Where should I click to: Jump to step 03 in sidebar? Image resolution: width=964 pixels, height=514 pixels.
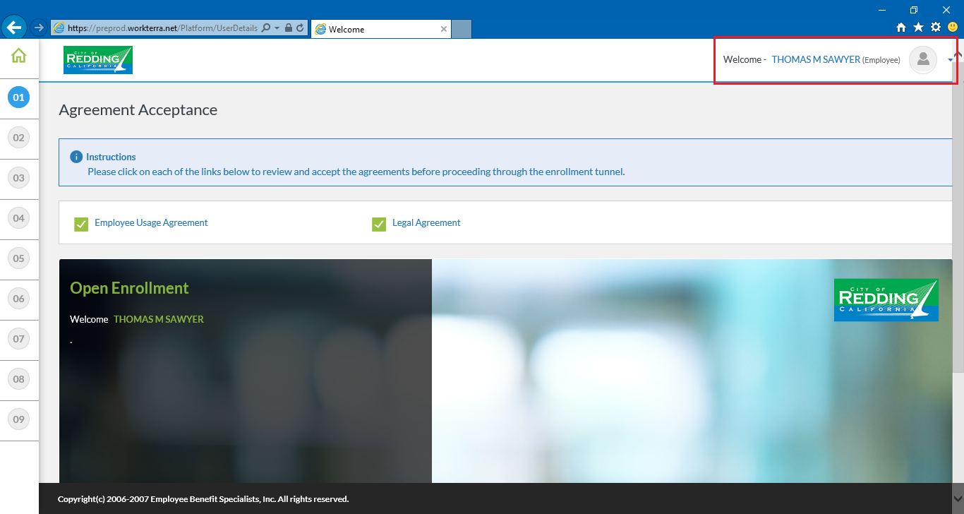(x=18, y=178)
